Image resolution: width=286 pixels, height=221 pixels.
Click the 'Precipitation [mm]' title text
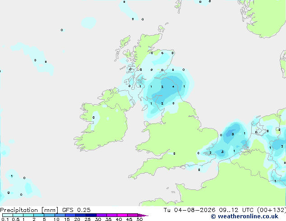click(x=29, y=210)
